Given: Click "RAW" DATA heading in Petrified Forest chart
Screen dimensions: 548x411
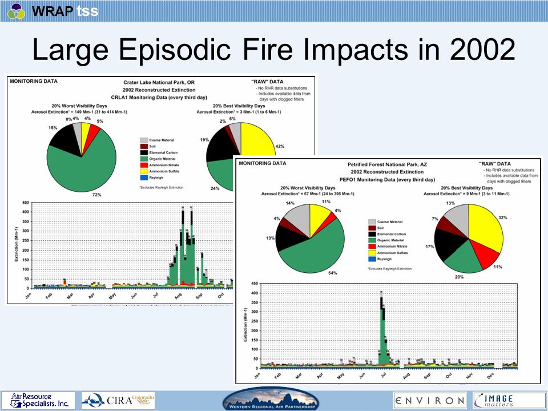Looking at the screenshot, I should point(494,164).
